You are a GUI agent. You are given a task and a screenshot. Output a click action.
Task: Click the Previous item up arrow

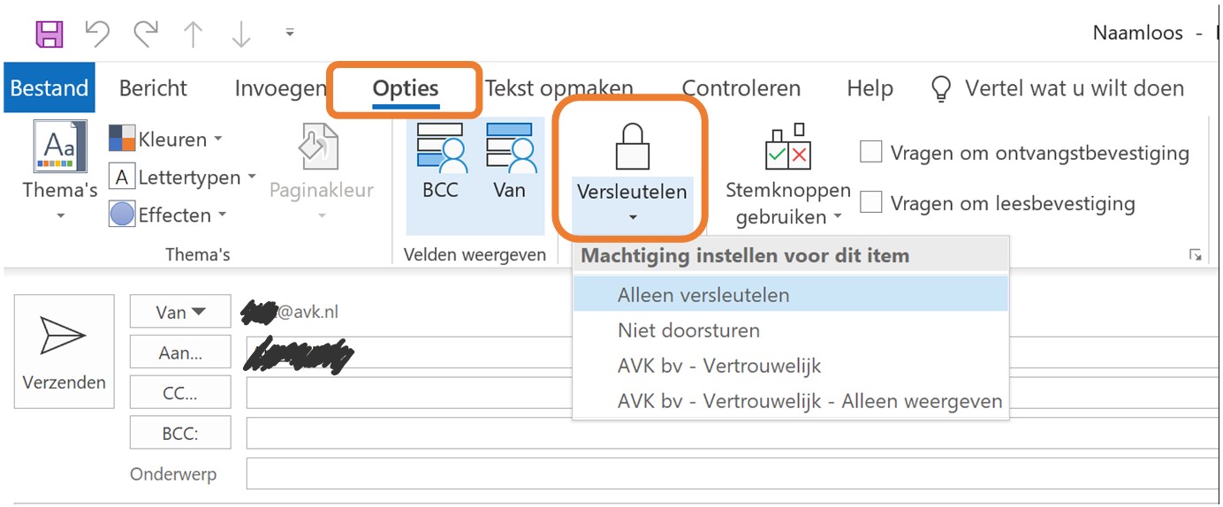(194, 34)
